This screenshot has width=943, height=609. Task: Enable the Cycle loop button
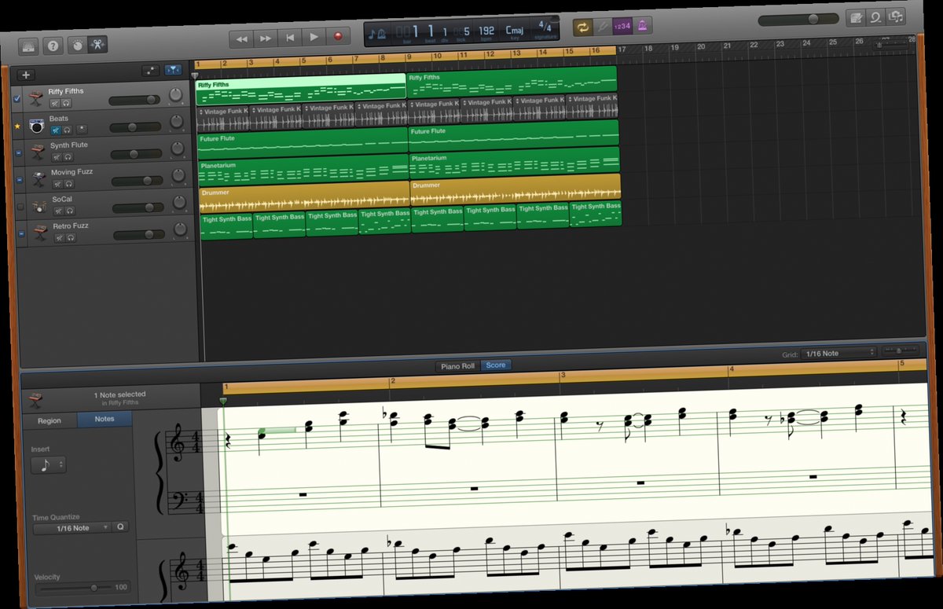[582, 27]
